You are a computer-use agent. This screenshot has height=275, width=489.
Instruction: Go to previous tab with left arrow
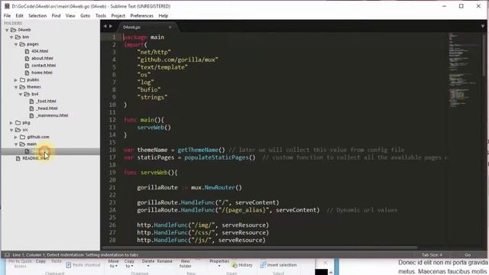[x=105, y=27]
